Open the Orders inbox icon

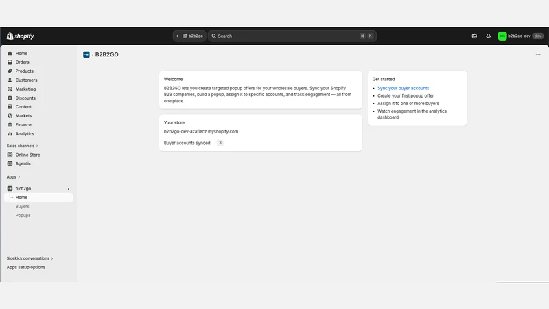coord(10,62)
